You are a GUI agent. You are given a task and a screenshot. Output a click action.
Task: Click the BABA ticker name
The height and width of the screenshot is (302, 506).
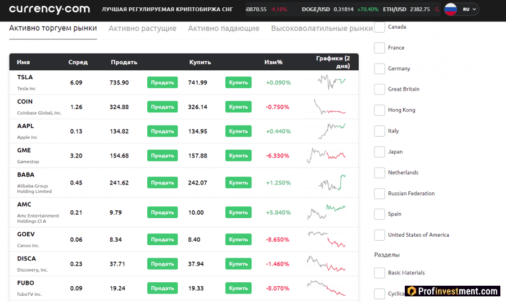(25, 174)
